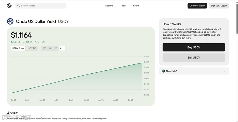Click the Oct '24 axis label
238x122 pixels.
pos(72,100)
